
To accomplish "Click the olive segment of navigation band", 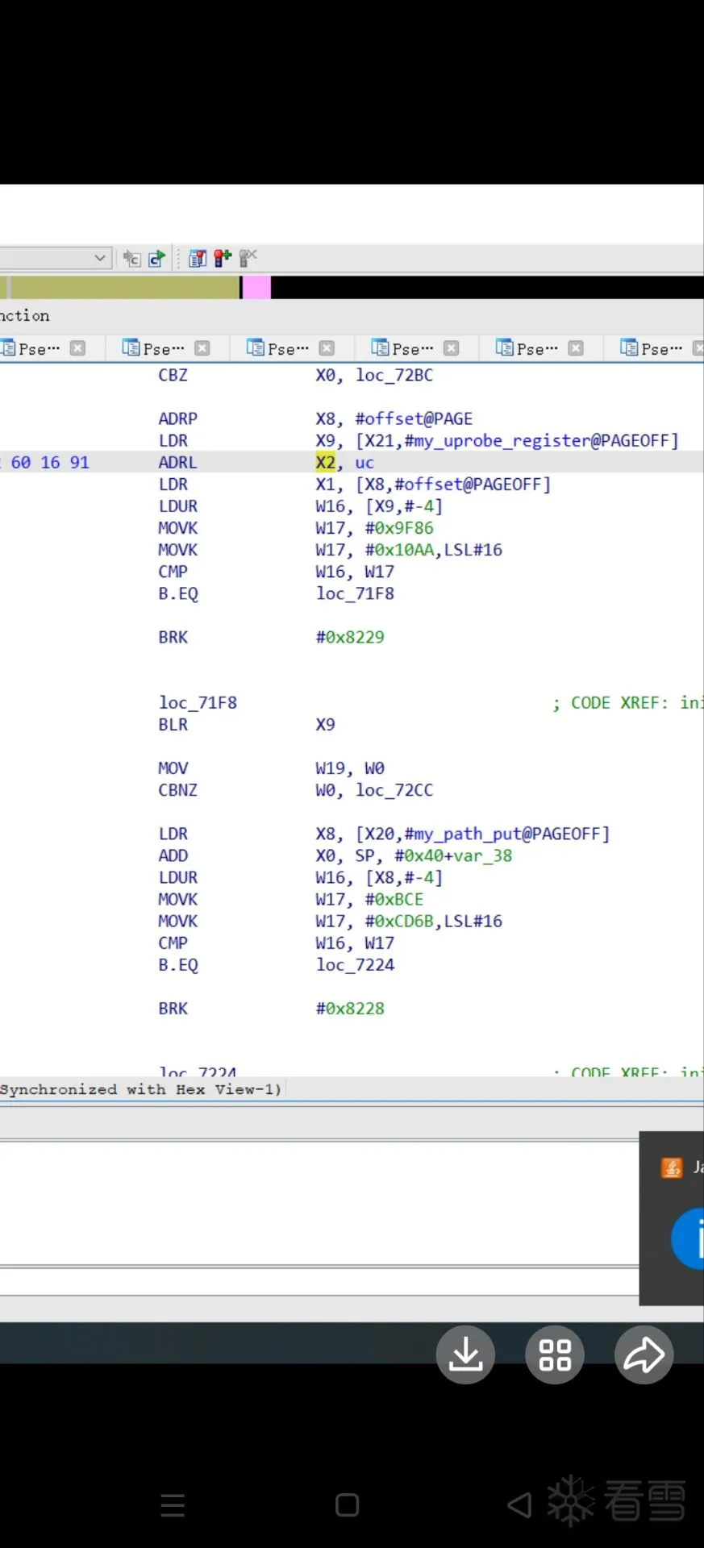I will tap(125, 287).
